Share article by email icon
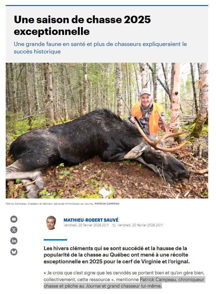Viewport: 216px width, 294px height. point(14,219)
